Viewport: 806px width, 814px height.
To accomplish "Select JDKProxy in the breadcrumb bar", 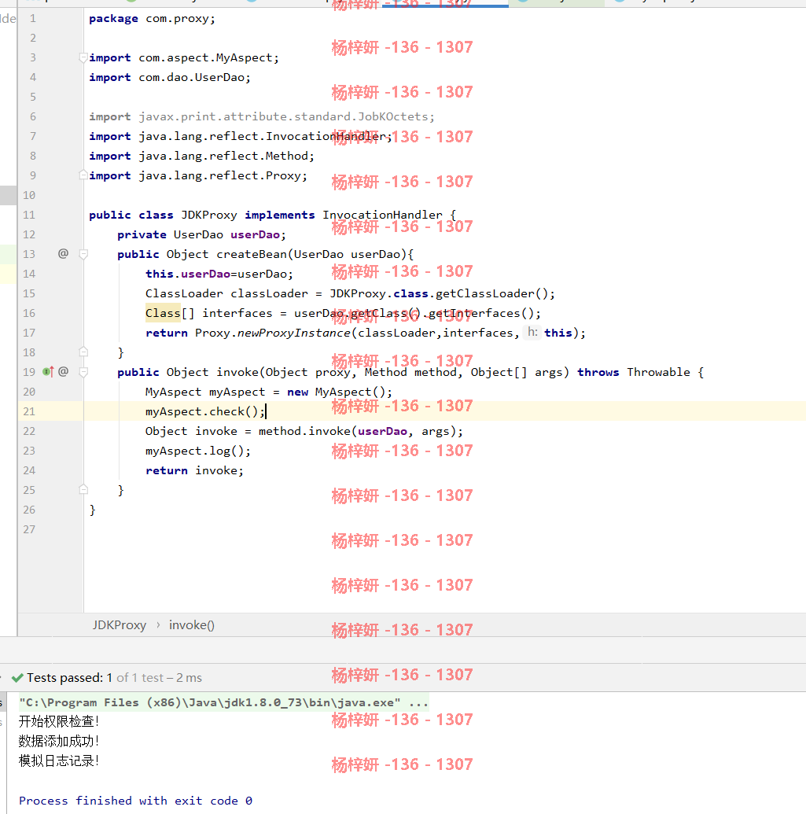I will coord(120,625).
